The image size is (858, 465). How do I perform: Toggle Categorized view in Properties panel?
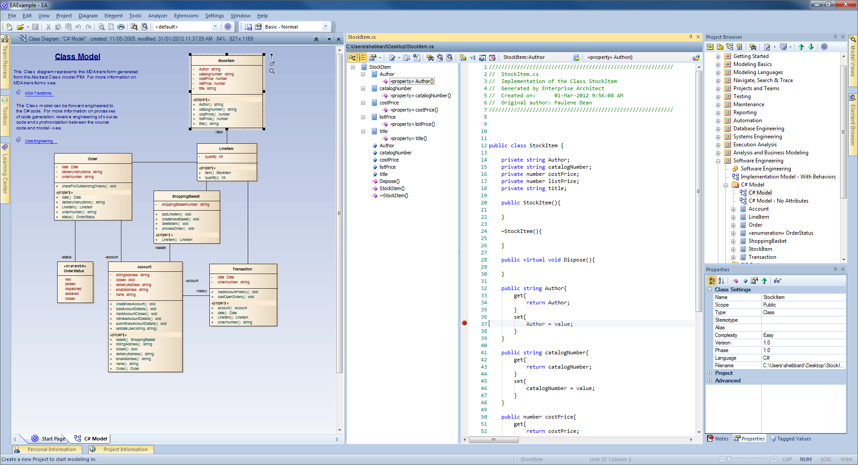[x=712, y=281]
